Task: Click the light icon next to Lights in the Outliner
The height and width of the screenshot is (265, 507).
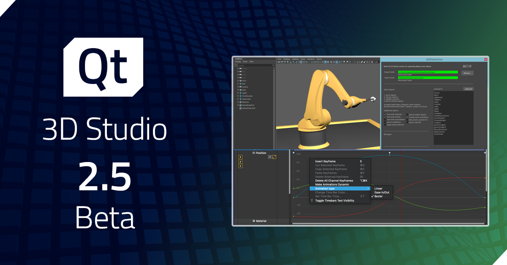Action: pos(240,93)
